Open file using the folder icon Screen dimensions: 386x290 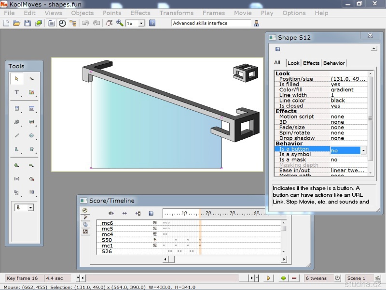pos(17,23)
